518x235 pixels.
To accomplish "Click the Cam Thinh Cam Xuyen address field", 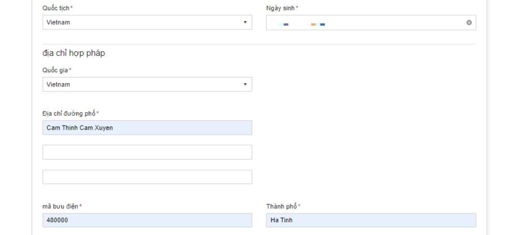I will click(147, 128).
